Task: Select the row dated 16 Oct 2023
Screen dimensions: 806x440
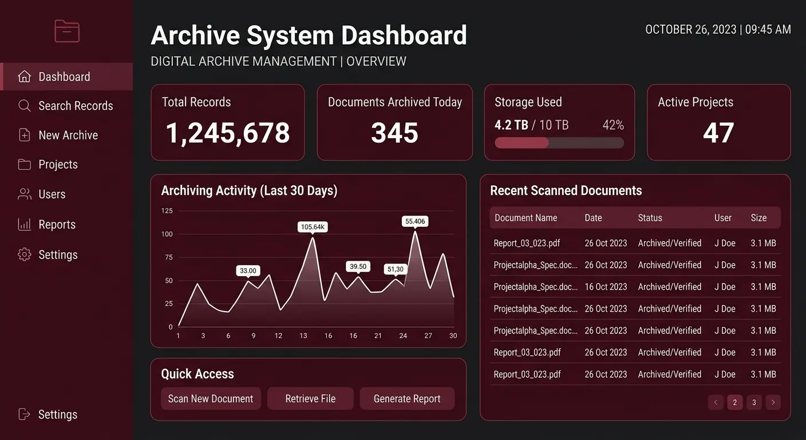Action: click(x=635, y=286)
